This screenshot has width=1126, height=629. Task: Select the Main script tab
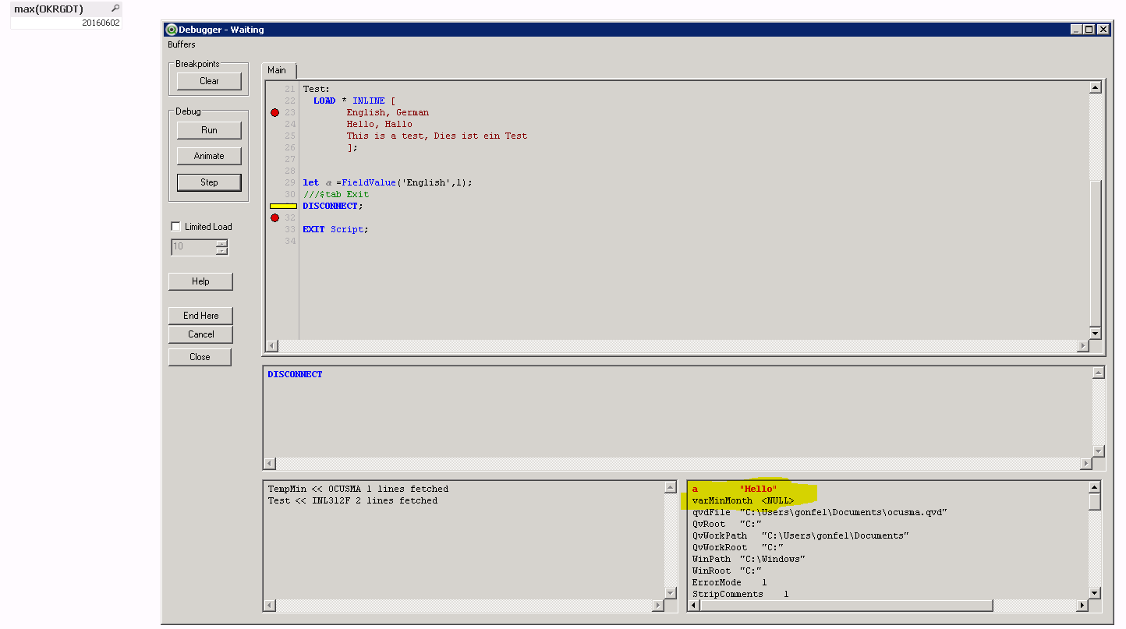click(x=277, y=70)
